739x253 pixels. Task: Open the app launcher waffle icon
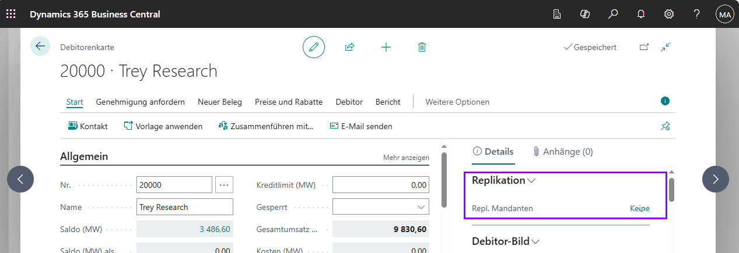click(11, 14)
